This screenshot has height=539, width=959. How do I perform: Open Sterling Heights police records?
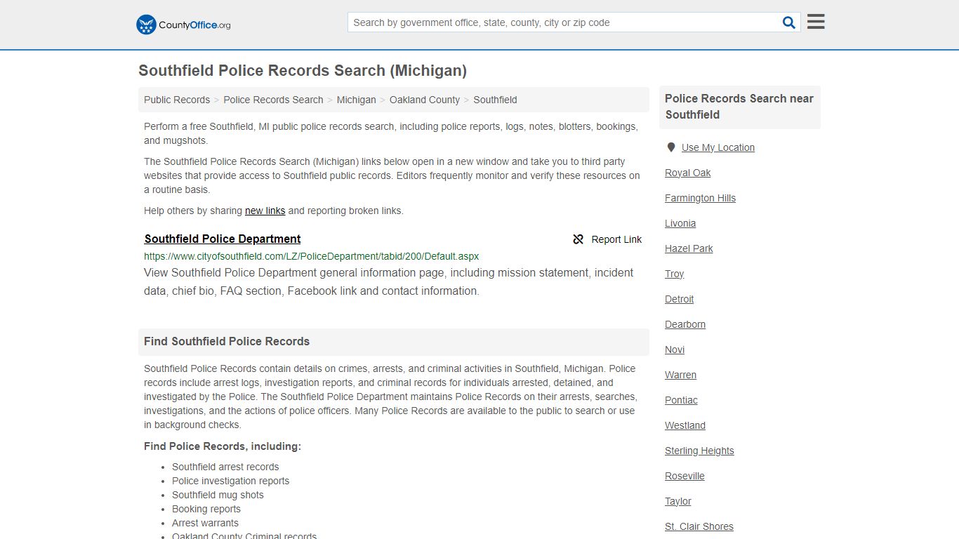tap(699, 451)
